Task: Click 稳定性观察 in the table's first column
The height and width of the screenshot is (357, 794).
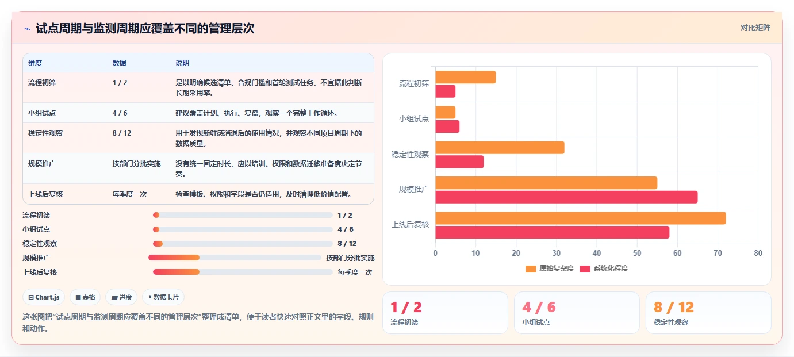Action: pos(45,133)
